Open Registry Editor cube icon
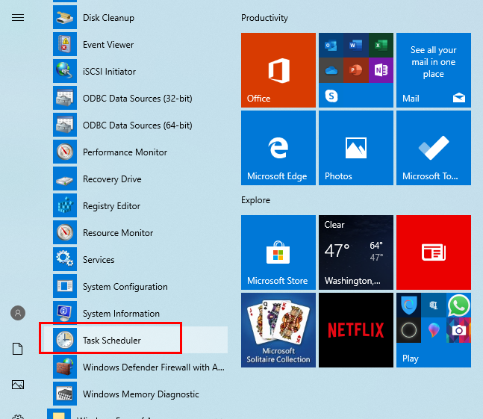 [65, 205]
